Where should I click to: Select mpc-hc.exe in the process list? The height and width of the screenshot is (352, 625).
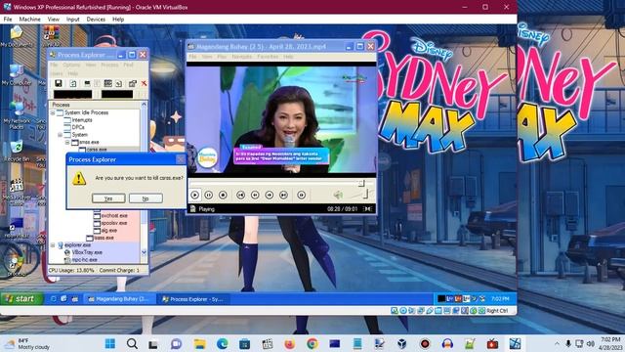coord(85,260)
